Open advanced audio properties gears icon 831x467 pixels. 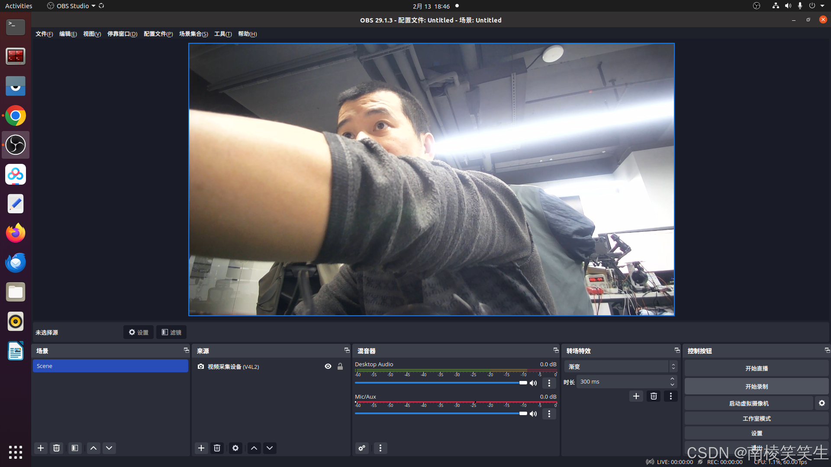click(x=362, y=448)
